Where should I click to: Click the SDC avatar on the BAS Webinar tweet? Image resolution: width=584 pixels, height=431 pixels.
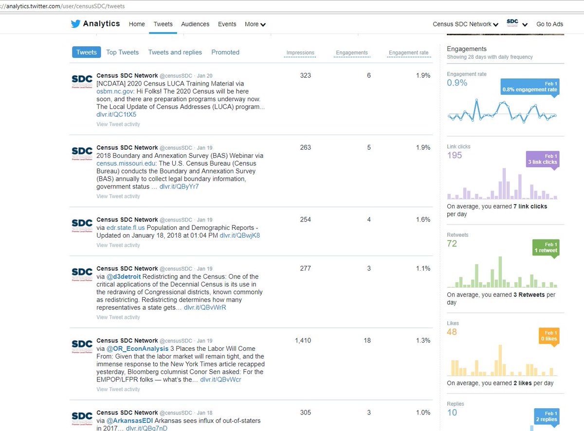coord(81,152)
